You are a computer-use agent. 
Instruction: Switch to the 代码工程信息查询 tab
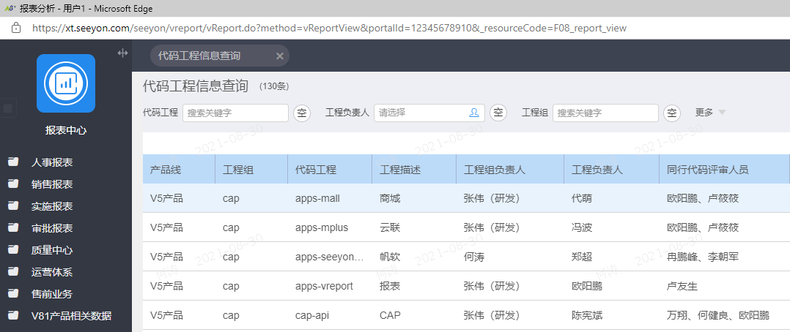tap(199, 56)
